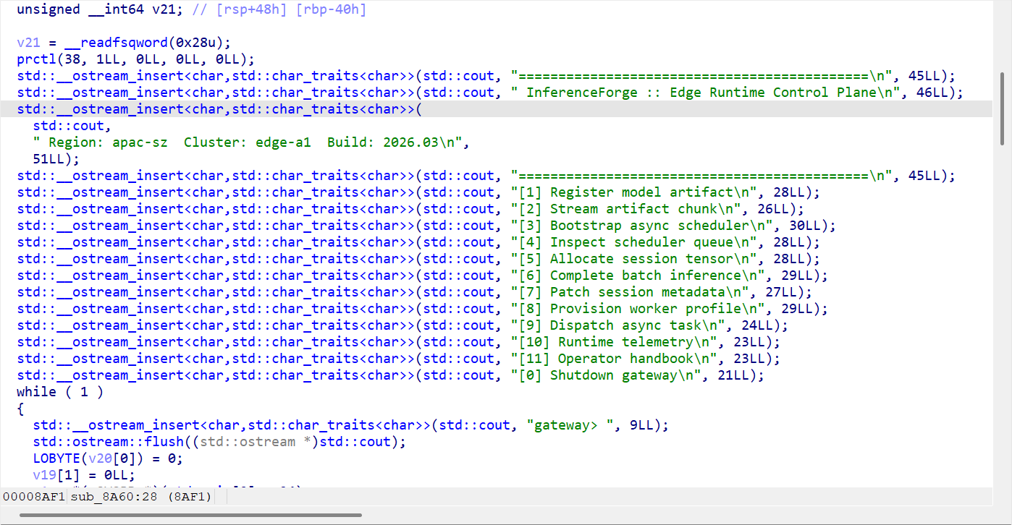Click __readfsqword in the v21 assignment
This screenshot has width=1012, height=525.
pos(116,43)
